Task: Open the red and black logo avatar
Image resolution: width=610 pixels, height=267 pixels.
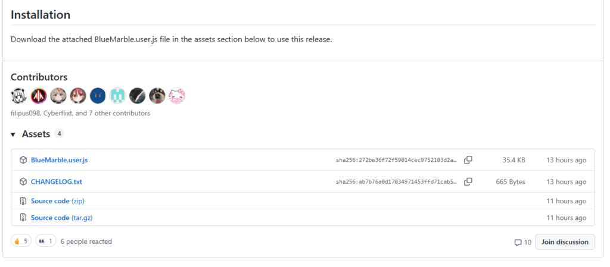Action: click(39, 96)
